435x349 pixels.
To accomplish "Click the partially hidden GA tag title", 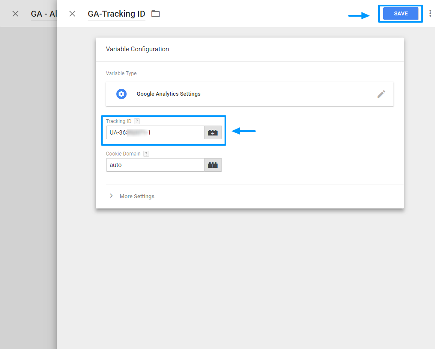I will coord(44,14).
